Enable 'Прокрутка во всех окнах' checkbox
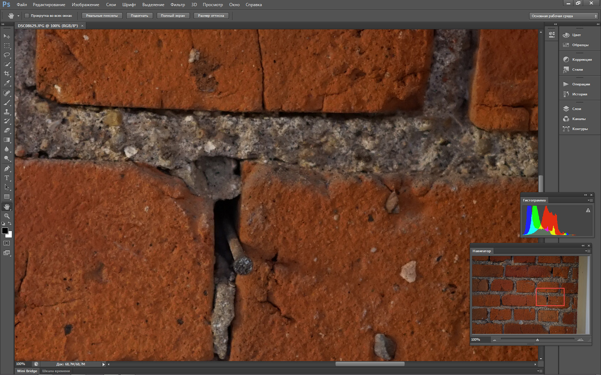Screen dimensions: 601x375 point(27,16)
